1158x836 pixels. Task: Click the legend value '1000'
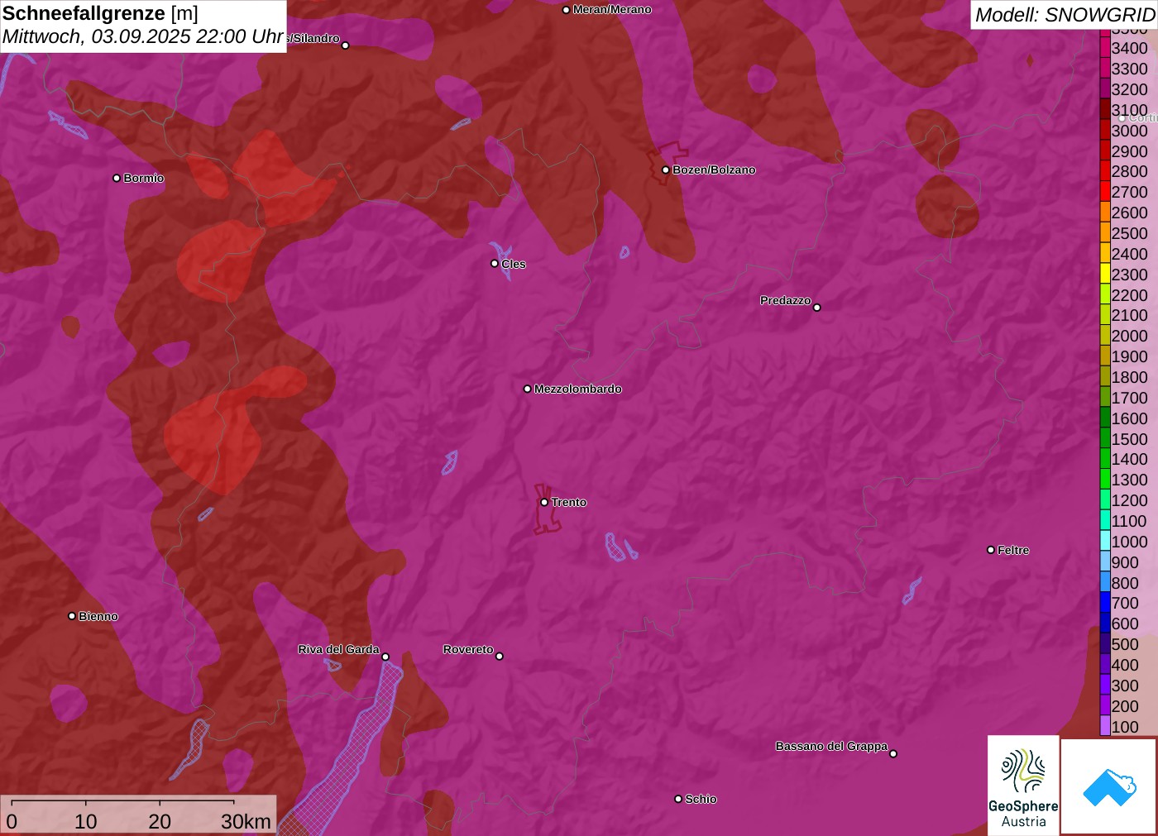click(1129, 542)
